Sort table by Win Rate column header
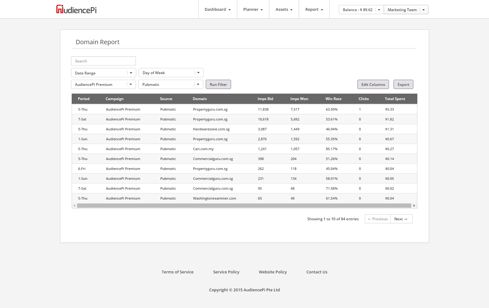489x308 pixels. [333, 99]
